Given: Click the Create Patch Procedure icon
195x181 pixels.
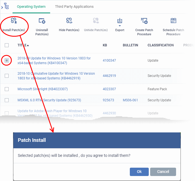Looking at the screenshot, I should (x=144, y=21).
